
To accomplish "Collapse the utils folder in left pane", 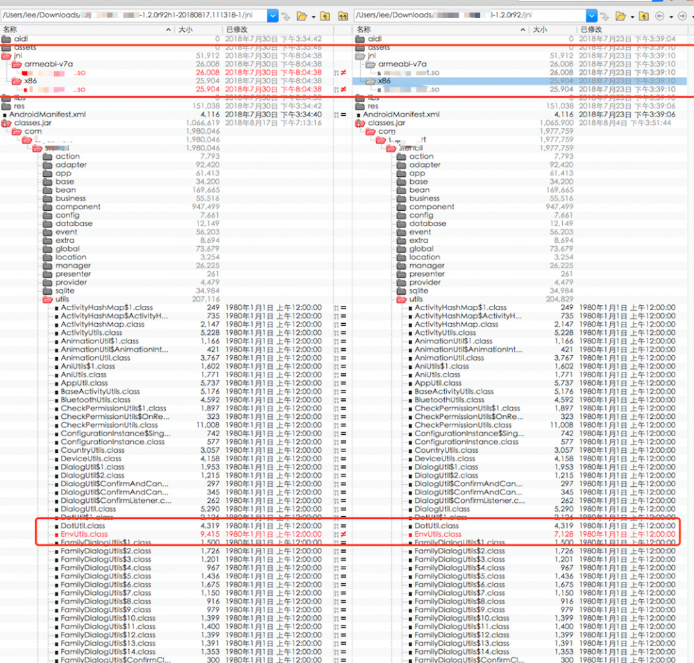I will pos(48,300).
